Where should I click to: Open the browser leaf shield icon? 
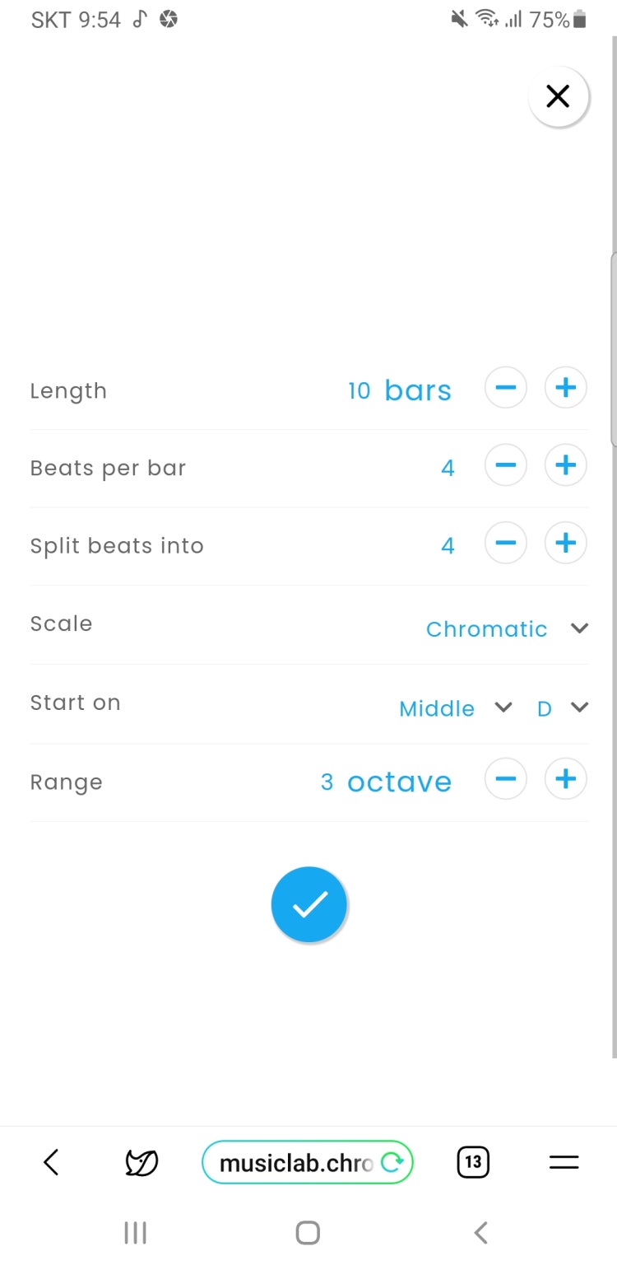pyautogui.click(x=141, y=1162)
